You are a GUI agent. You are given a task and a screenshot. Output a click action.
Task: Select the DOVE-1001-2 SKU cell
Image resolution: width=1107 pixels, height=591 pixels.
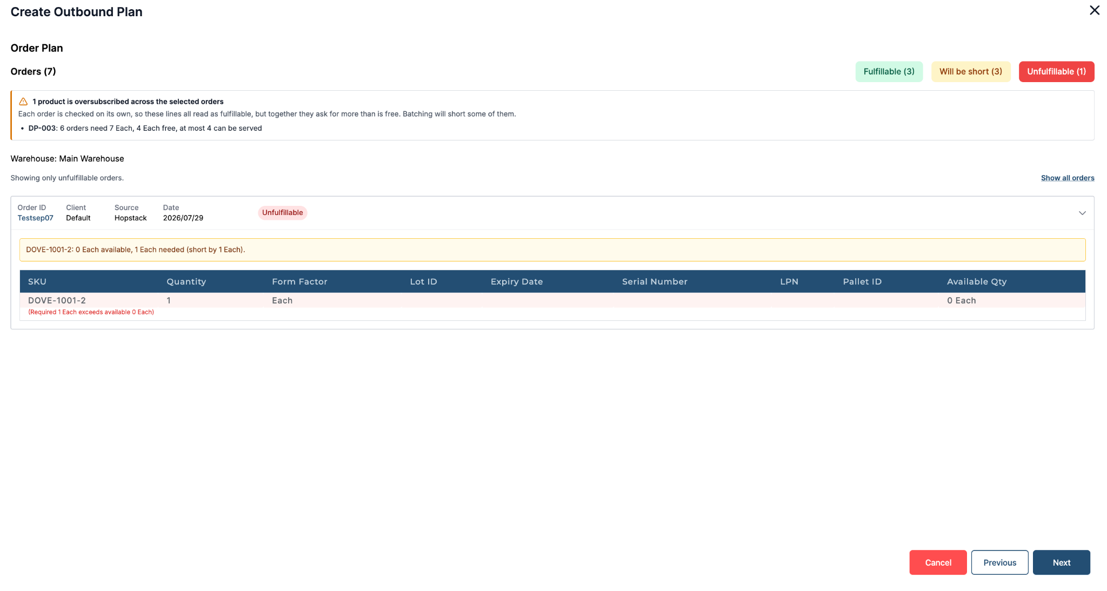point(57,300)
